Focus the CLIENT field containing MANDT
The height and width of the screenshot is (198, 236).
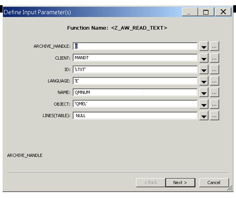click(x=135, y=58)
